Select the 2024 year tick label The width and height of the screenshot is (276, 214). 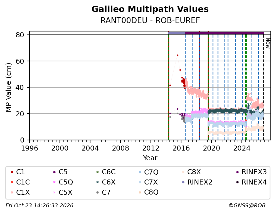242,148
